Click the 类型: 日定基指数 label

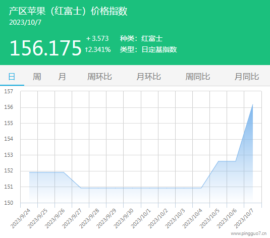click(x=148, y=49)
